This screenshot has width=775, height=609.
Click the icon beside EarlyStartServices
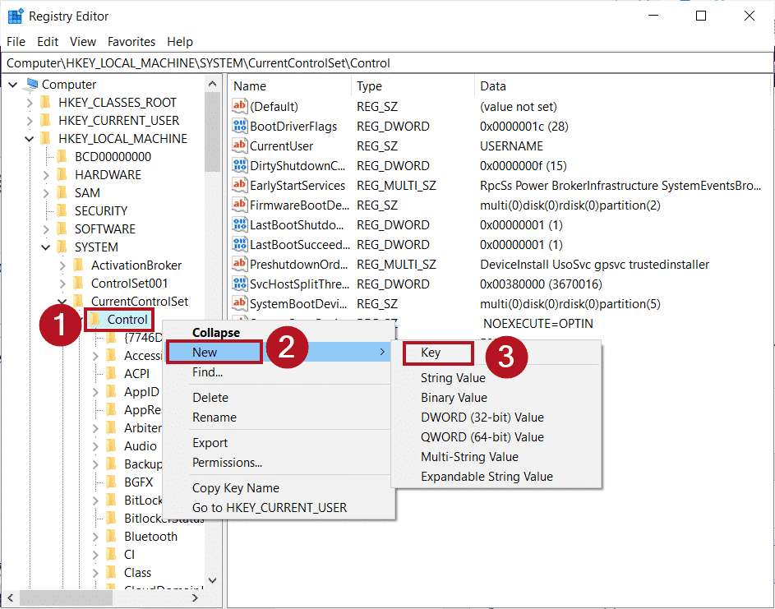pyautogui.click(x=240, y=185)
